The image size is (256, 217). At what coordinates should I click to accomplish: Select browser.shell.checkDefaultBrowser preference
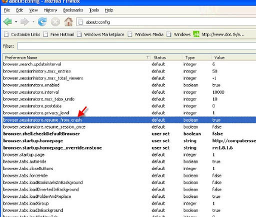(129, 134)
